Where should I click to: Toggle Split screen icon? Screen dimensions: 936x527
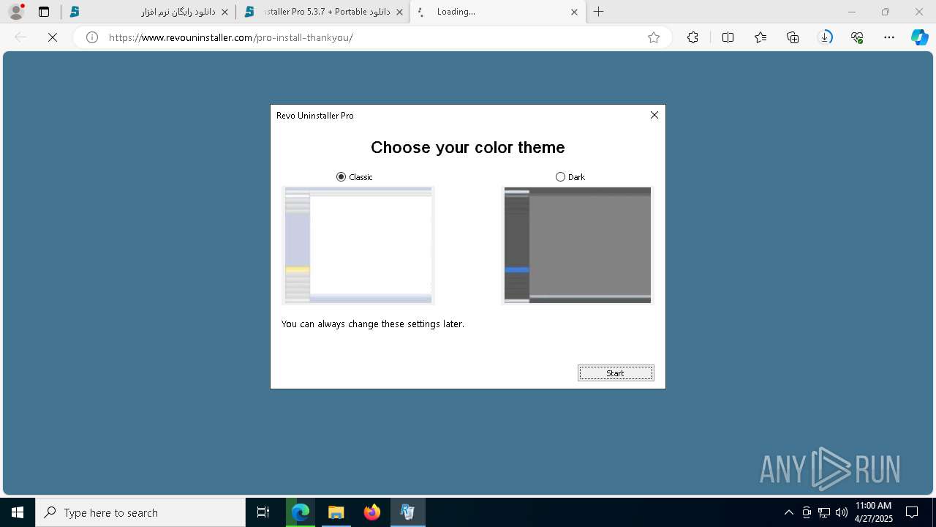(x=728, y=37)
